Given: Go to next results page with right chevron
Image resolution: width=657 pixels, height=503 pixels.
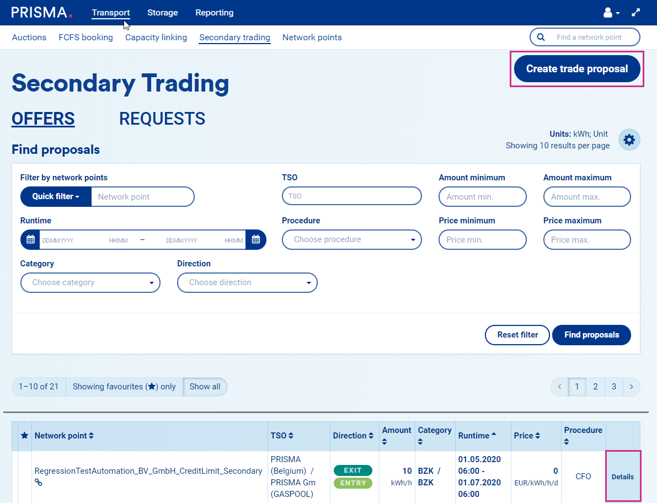Looking at the screenshot, I should coord(631,387).
